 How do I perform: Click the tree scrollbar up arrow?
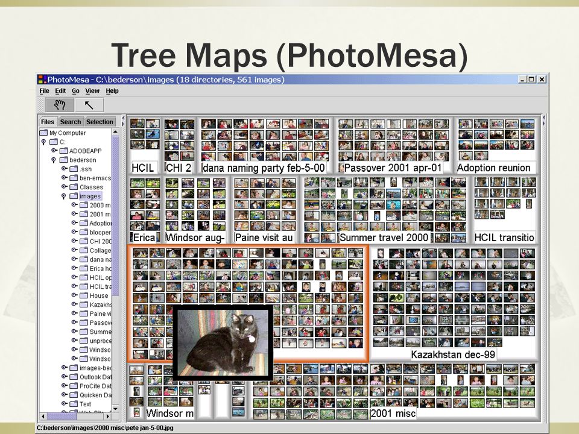(115, 132)
